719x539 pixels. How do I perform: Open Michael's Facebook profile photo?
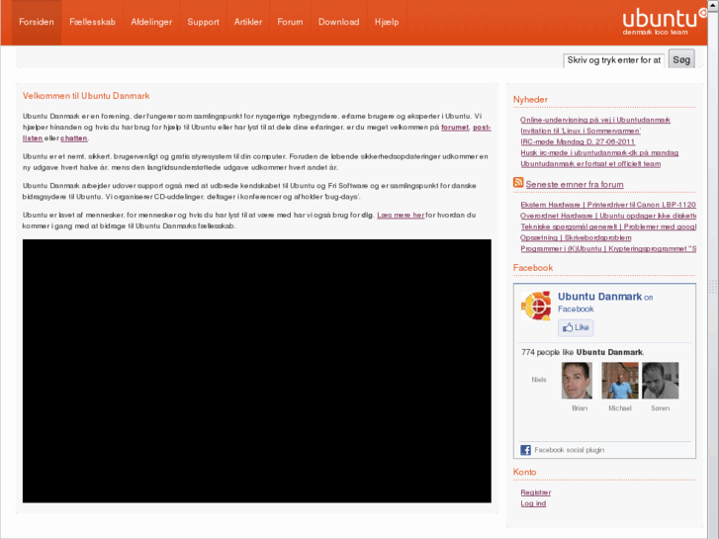pos(620,381)
